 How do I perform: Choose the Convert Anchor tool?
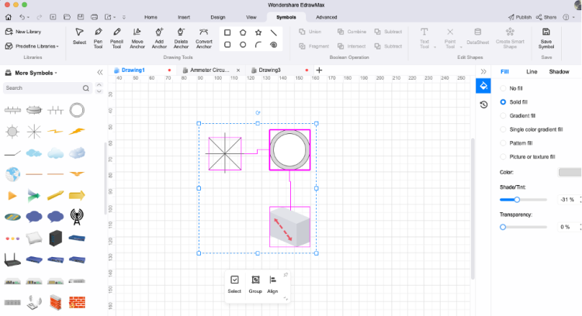[204, 38]
